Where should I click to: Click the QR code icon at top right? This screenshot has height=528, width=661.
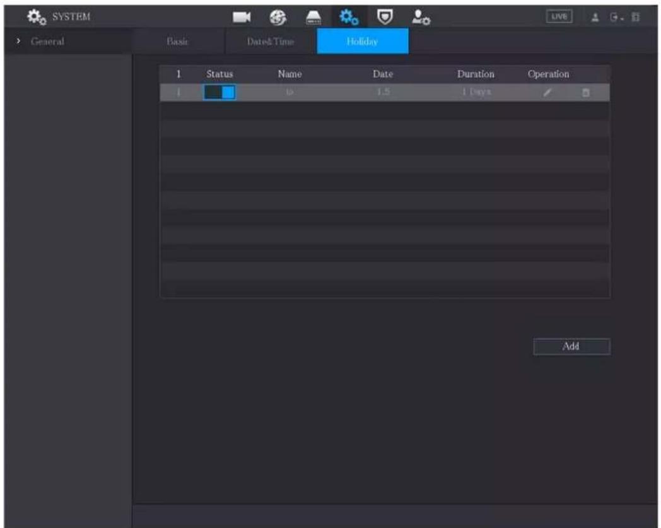pos(636,17)
